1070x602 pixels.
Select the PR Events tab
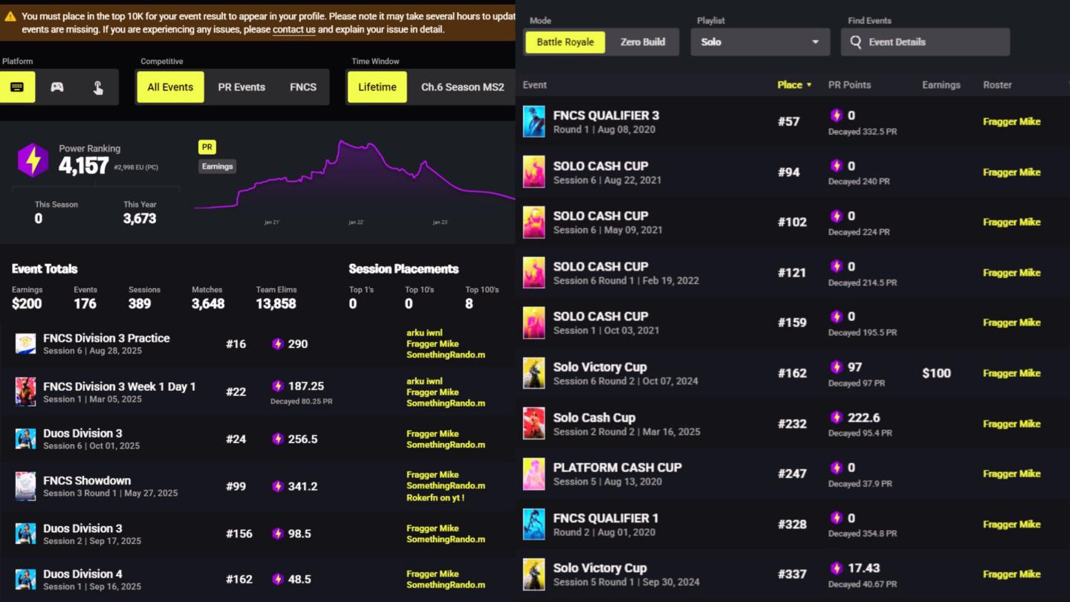click(241, 87)
